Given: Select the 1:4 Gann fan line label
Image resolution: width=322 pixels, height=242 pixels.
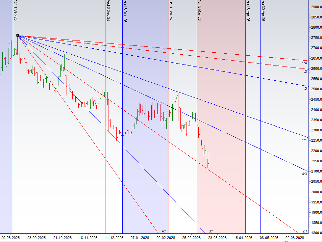Looking at the screenshot, I should [x=304, y=63].
